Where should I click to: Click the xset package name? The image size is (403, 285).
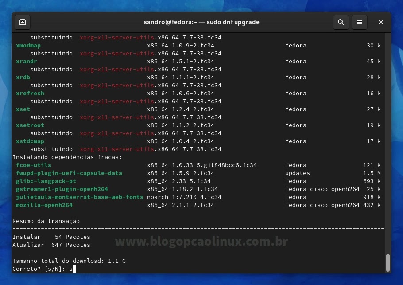click(23, 109)
